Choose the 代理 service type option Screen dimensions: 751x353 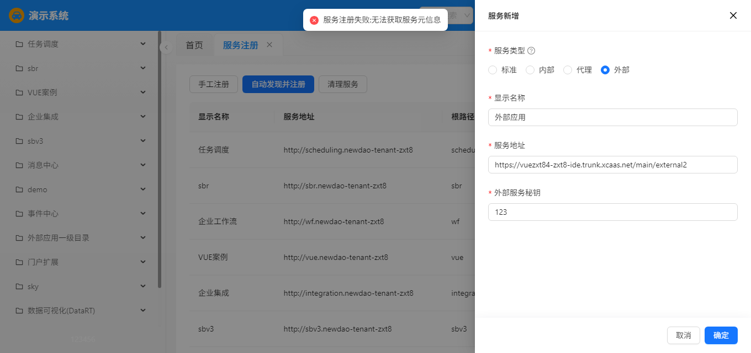(x=568, y=70)
